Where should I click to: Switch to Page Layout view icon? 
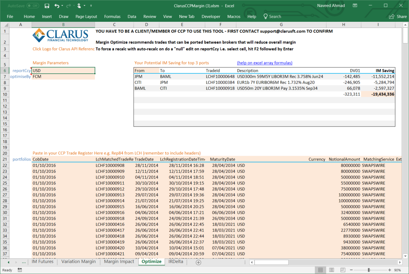(331, 270)
